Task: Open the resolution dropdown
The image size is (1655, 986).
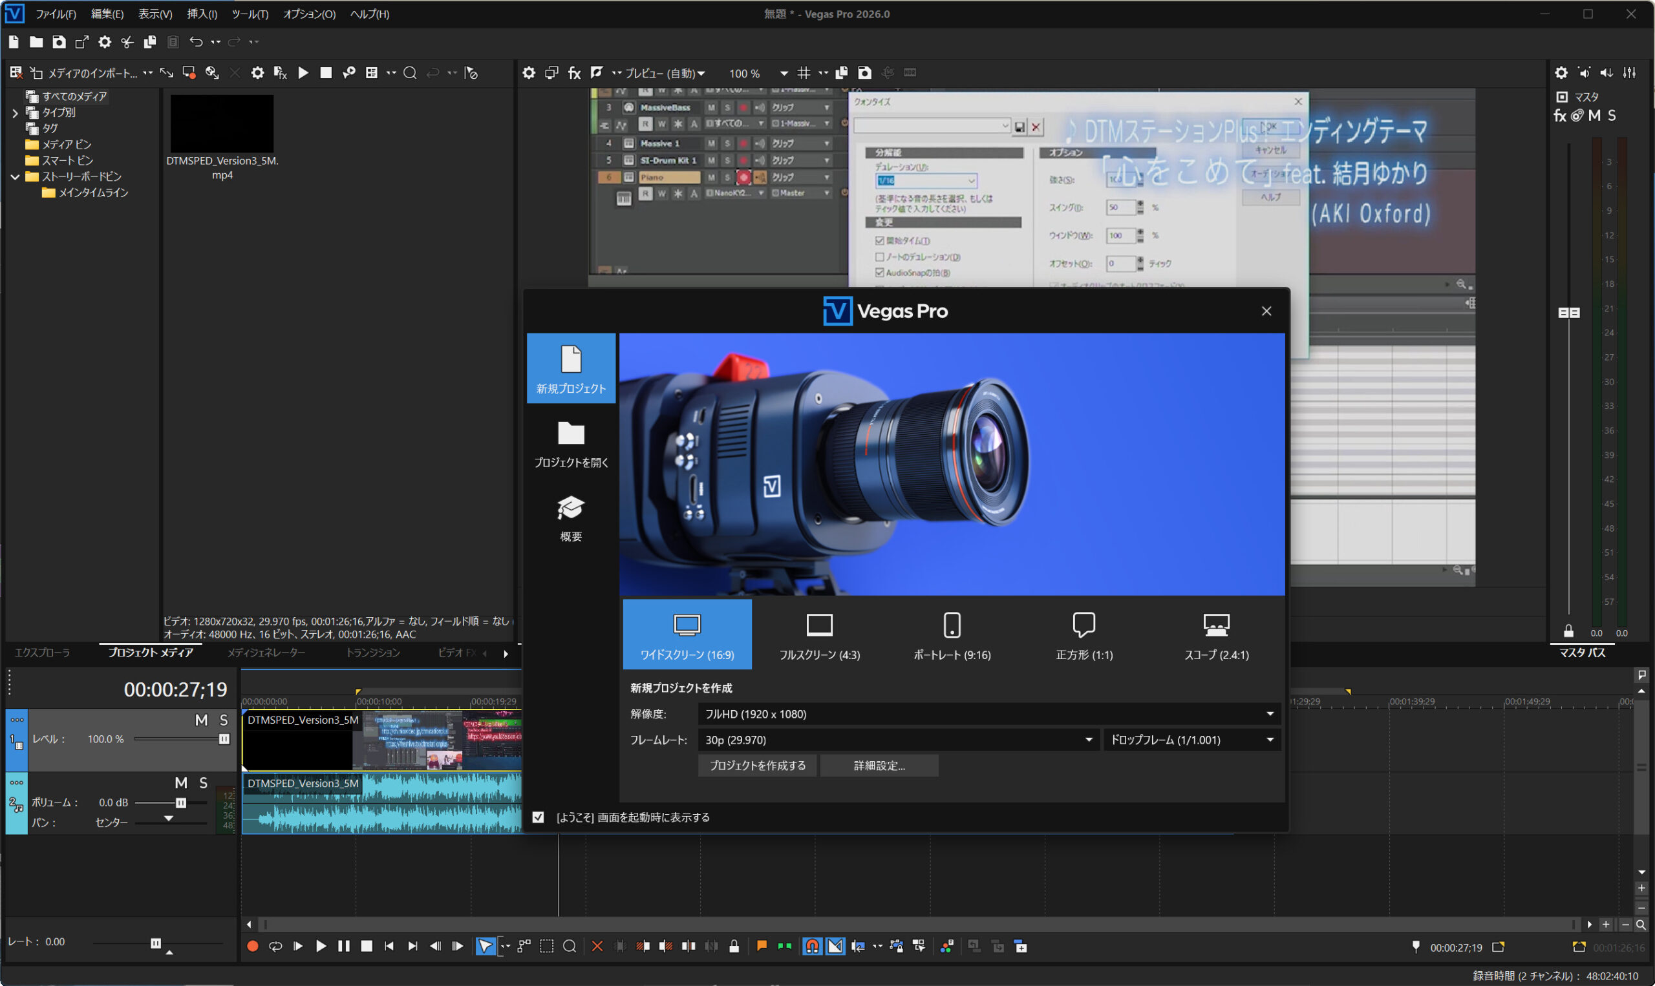Action: pos(989,714)
